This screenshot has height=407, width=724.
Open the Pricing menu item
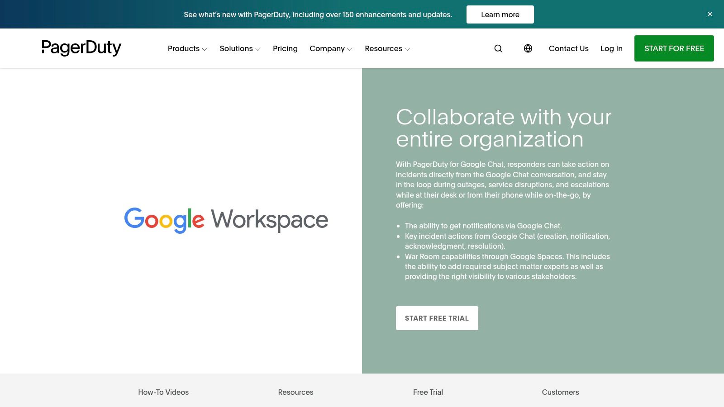(x=285, y=48)
